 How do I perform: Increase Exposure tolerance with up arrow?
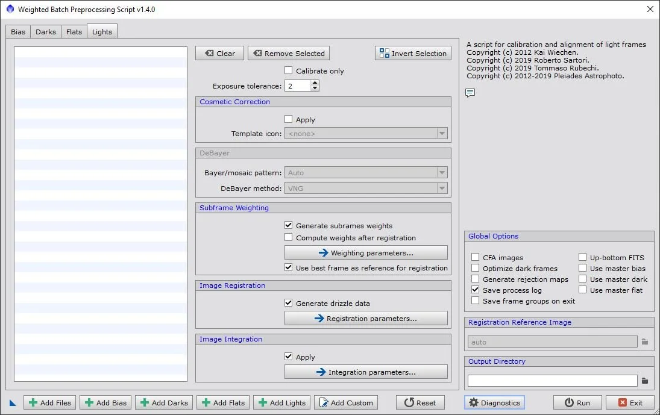pyautogui.click(x=315, y=83)
